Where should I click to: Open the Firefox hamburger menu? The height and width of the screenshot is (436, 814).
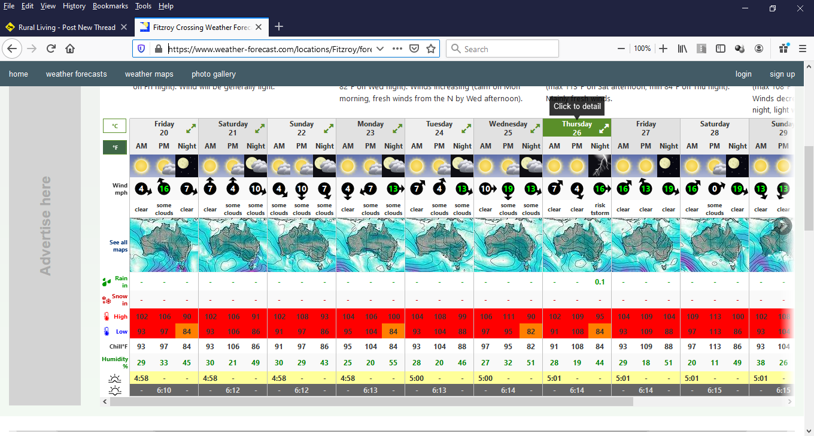tap(802, 49)
